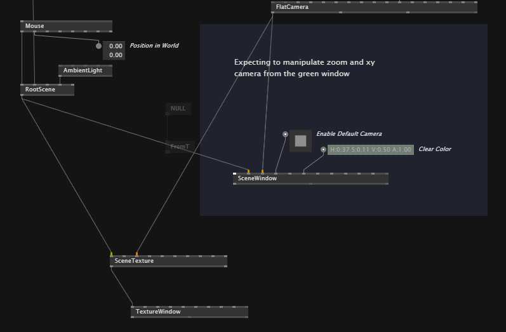
Task: Click the Position in World label
Action: click(x=154, y=46)
